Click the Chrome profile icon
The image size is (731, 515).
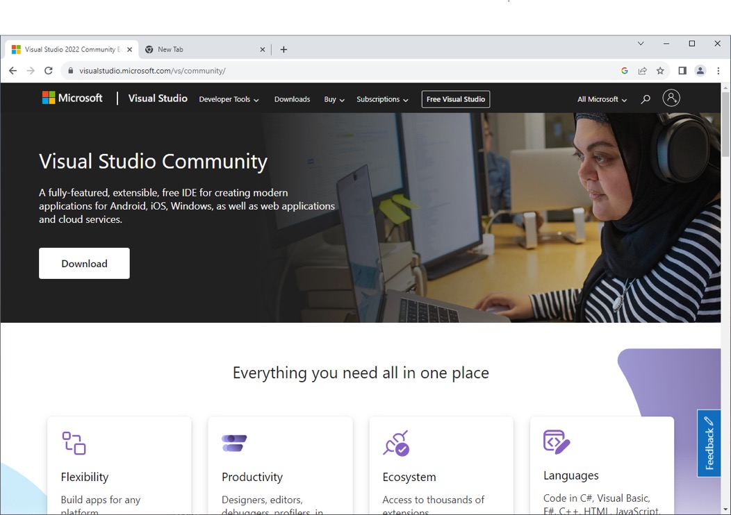tap(700, 71)
